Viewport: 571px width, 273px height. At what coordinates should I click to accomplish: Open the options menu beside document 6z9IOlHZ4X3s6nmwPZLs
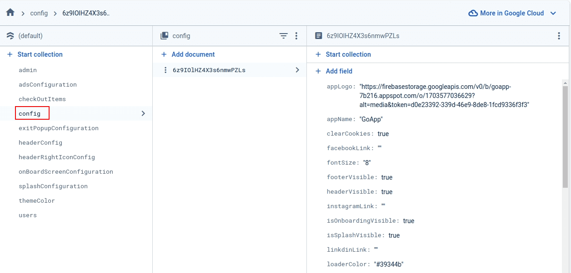(x=165, y=70)
